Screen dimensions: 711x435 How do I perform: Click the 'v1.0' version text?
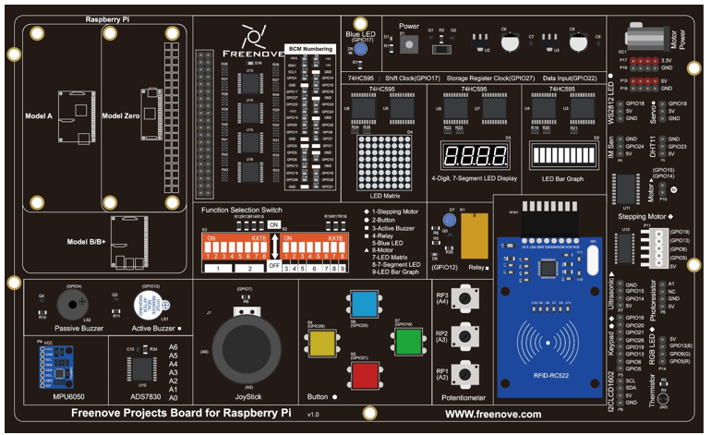click(x=313, y=415)
